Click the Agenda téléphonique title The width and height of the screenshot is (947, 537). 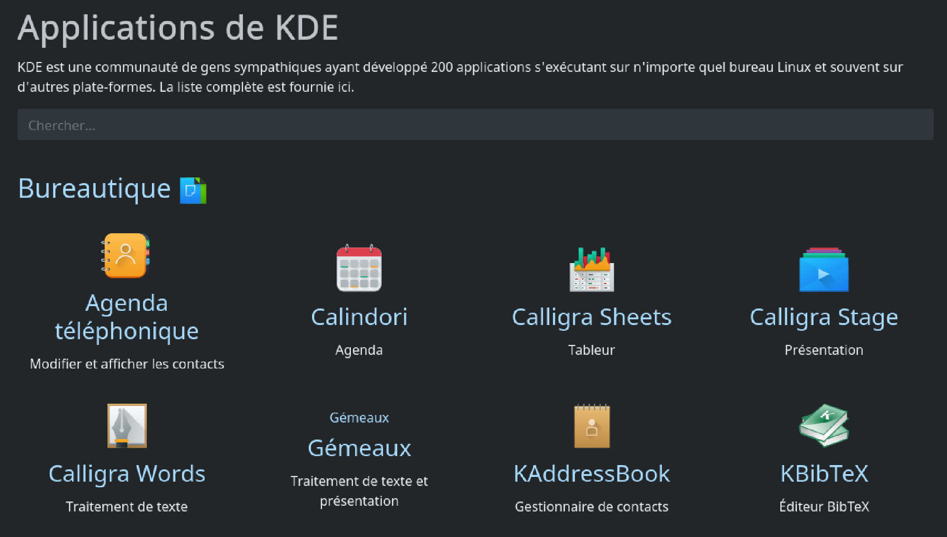[126, 316]
